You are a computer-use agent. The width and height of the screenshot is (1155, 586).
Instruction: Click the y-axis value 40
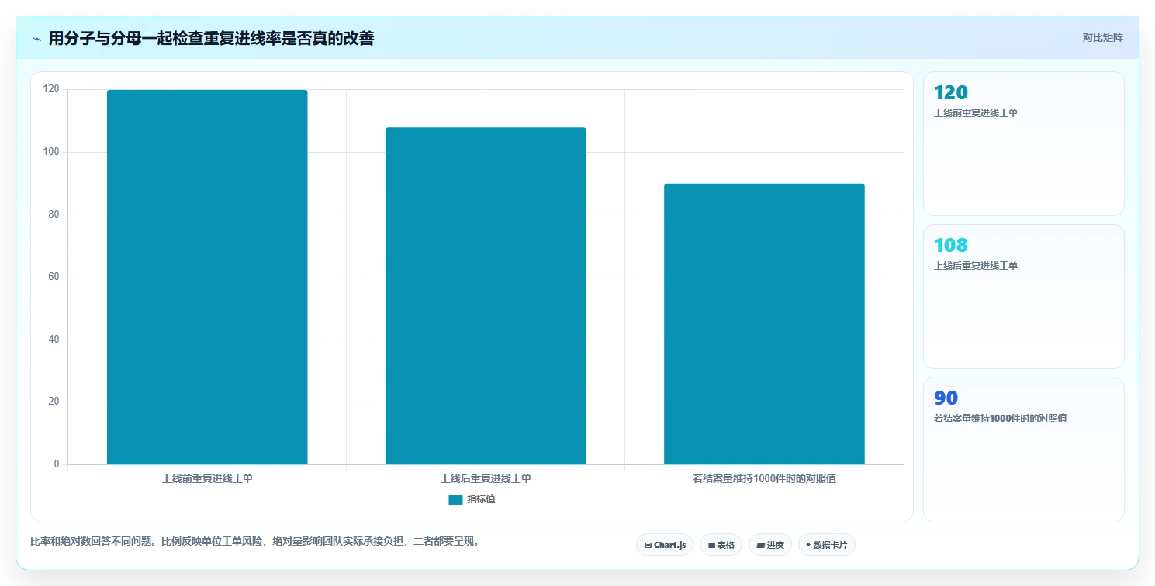(54, 340)
